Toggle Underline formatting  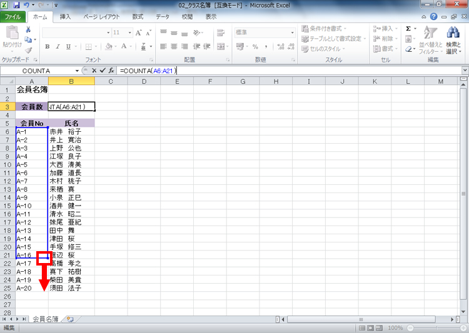(69, 47)
